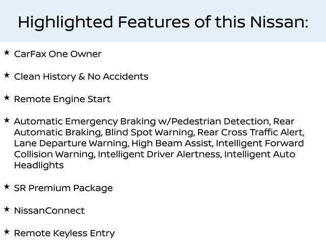The height and width of the screenshot is (244, 326).
Task: Click the star before Automatic Emergency Braking
Action: coord(7,120)
